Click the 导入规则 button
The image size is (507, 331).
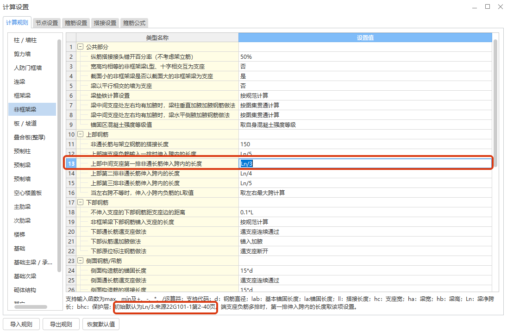[21, 324]
